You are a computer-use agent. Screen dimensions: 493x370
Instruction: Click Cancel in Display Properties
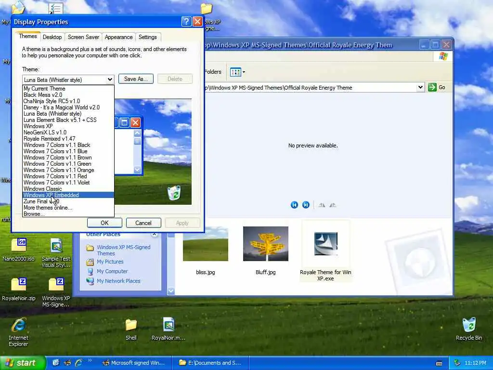click(x=143, y=223)
